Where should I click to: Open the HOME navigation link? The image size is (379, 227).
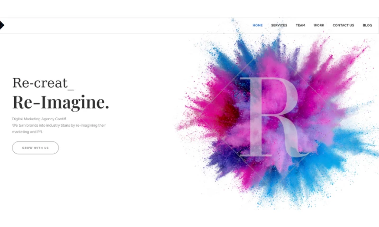pos(257,26)
